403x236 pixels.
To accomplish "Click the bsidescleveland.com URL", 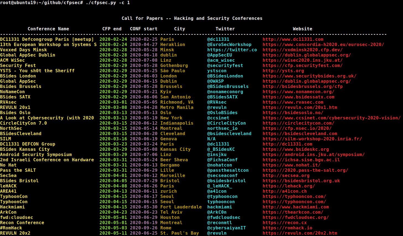I will tap(300, 133).
